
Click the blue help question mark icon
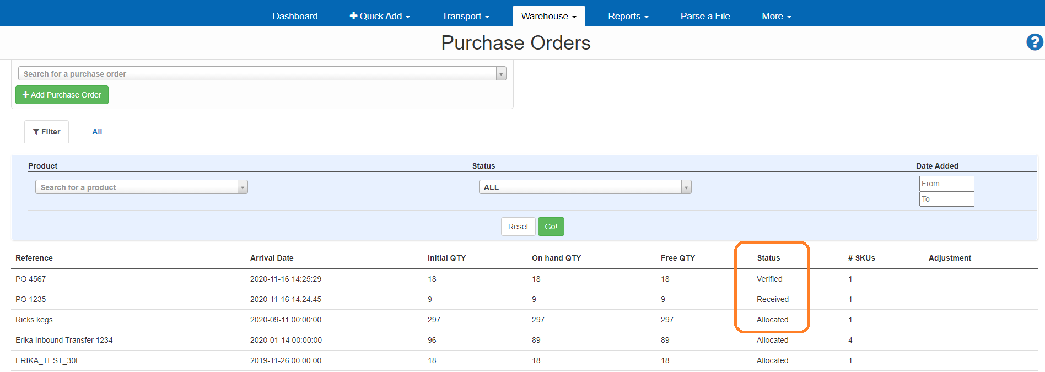[1034, 42]
